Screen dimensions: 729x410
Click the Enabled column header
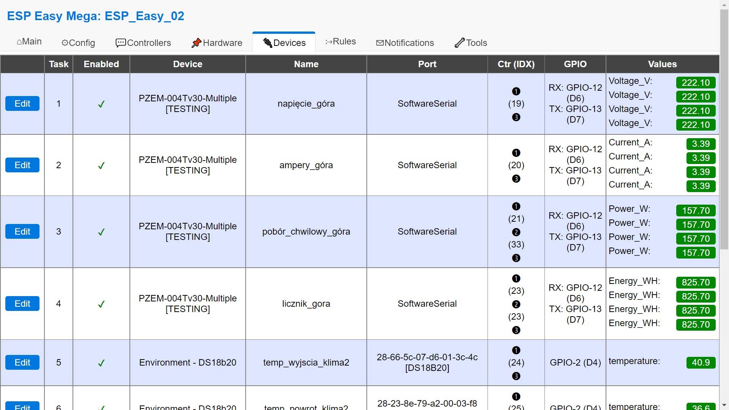pos(101,64)
